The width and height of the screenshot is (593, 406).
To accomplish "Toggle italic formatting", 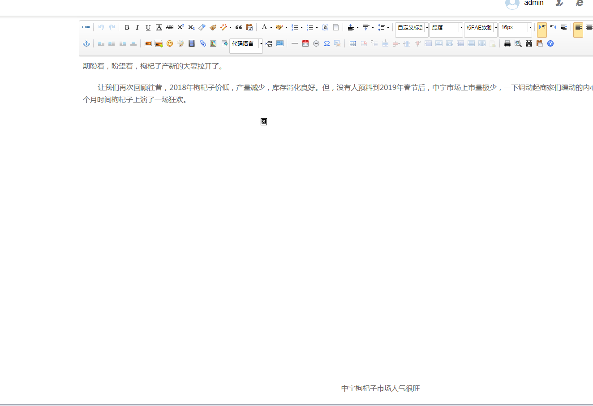I will click(x=138, y=27).
